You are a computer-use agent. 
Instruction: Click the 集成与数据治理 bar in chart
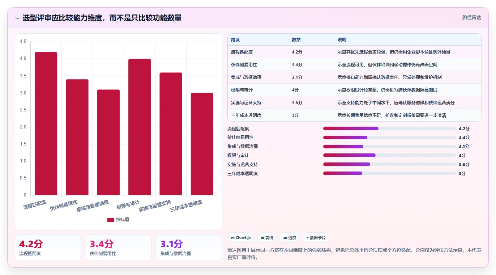click(108, 142)
